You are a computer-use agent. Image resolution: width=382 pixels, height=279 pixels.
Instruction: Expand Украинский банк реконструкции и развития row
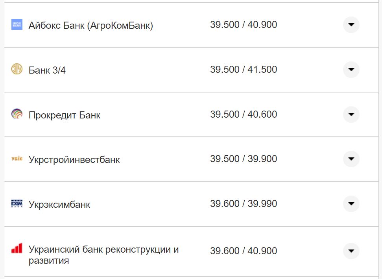[x=351, y=251]
